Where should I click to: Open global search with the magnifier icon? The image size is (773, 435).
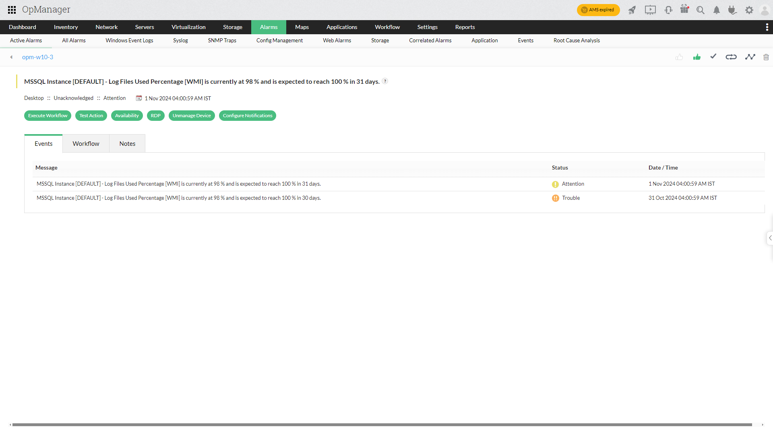[x=701, y=10]
